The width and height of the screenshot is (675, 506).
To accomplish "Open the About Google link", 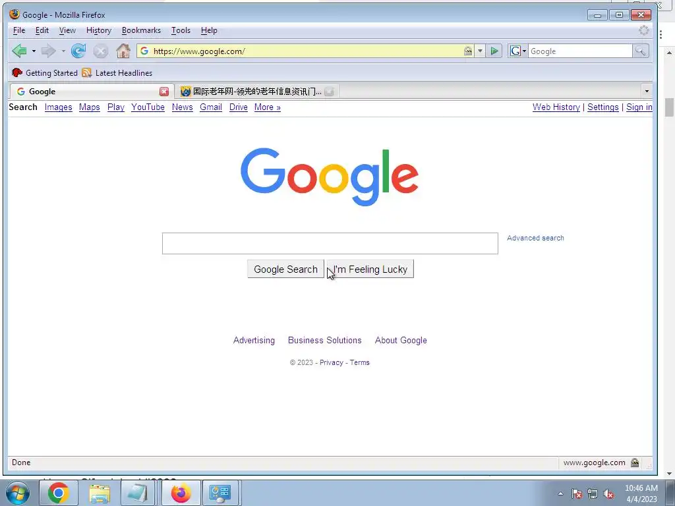I will (x=401, y=341).
